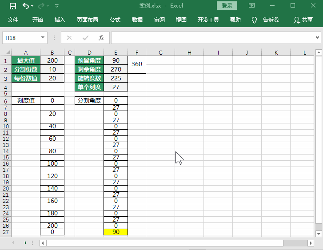323x250 pixels.
Task: Select the 刻度值 label cell
Action: pos(26,100)
